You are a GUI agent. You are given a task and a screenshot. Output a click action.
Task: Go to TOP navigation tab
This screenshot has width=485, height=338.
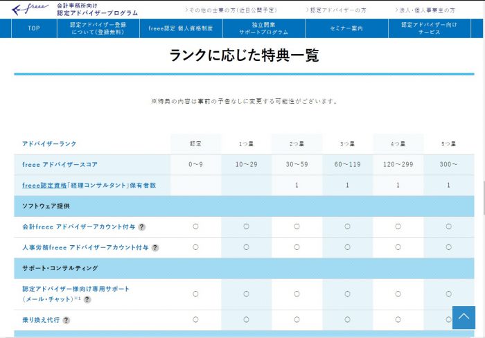point(34,28)
